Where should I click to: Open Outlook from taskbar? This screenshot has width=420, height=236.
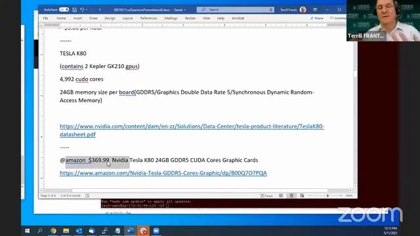point(79,231)
